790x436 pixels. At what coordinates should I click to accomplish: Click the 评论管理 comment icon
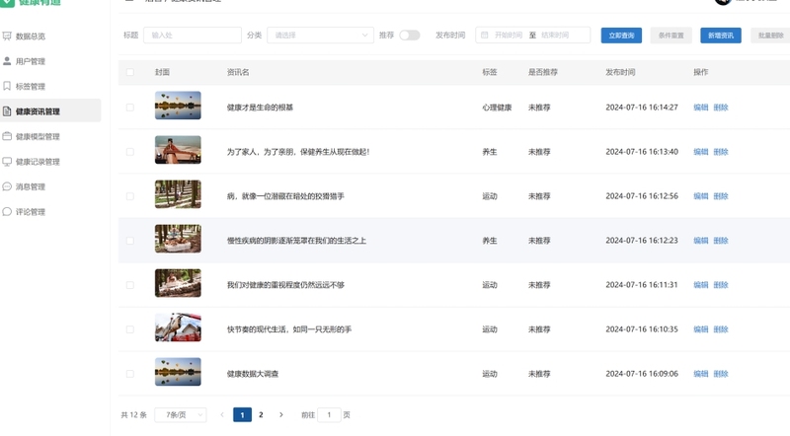(7, 211)
